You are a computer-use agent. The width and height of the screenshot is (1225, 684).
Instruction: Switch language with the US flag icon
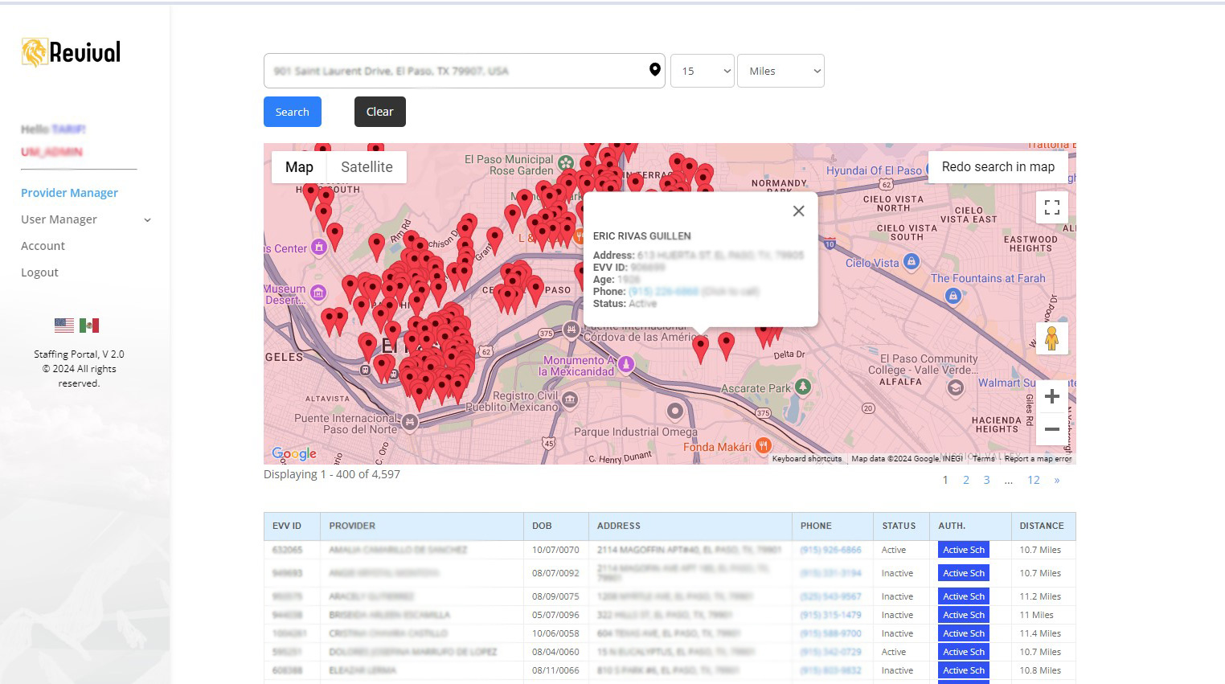(64, 325)
